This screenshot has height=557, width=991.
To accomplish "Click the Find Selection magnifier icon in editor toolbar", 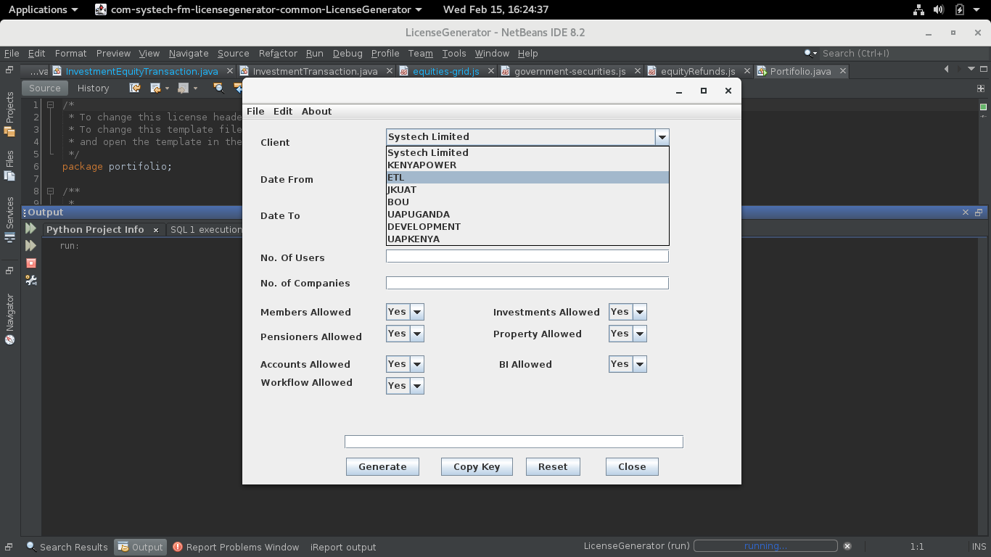I will [x=218, y=88].
